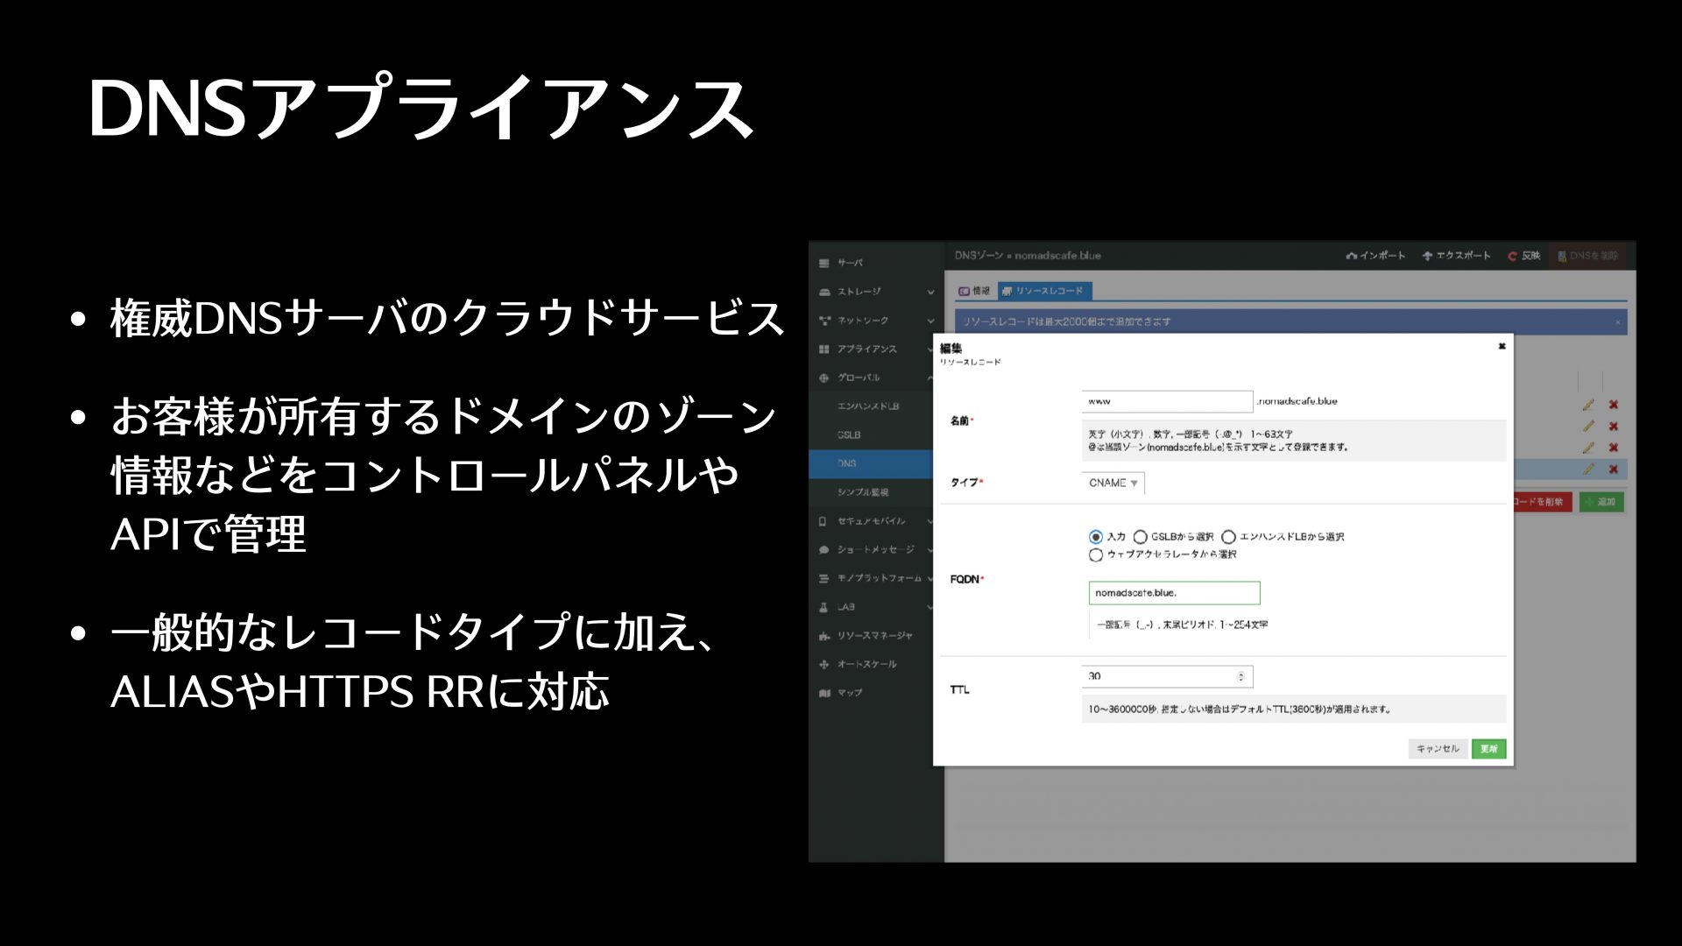Screen dimensions: 1682x946
Task: Click the green 追加 button
Action: click(1601, 502)
